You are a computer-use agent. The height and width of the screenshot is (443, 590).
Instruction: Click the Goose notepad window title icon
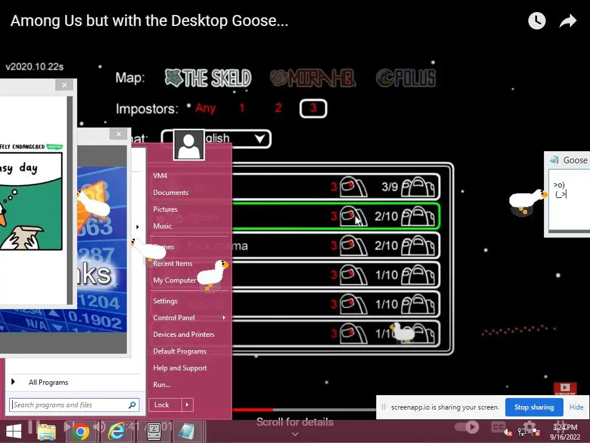pos(554,160)
